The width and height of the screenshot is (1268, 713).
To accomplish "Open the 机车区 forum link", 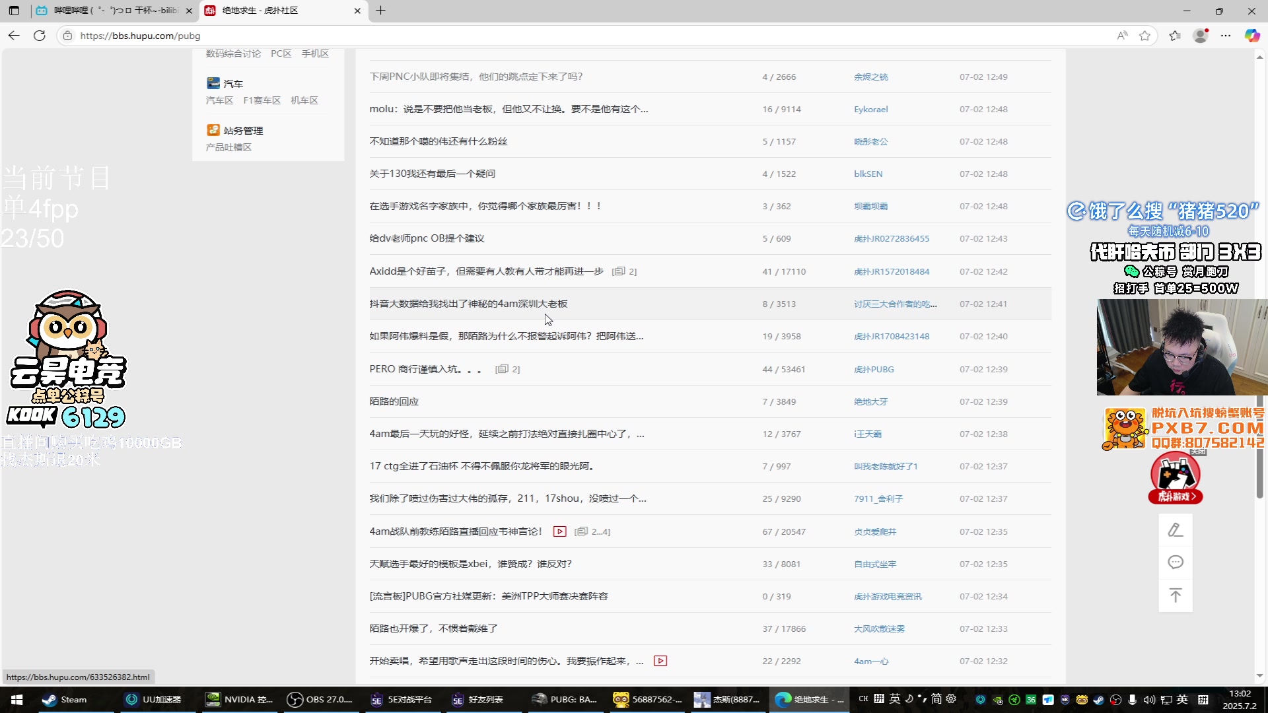I will pos(304,100).
